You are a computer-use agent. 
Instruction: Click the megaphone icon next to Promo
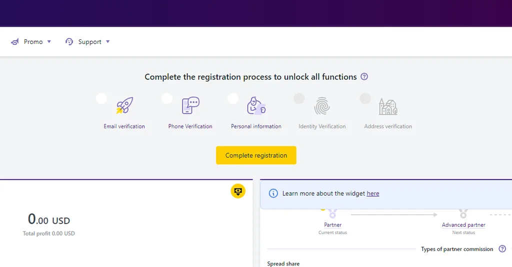(15, 42)
